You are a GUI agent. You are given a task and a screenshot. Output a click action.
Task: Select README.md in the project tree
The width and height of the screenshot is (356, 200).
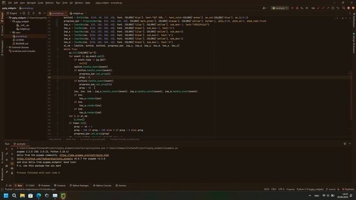coord(21,43)
